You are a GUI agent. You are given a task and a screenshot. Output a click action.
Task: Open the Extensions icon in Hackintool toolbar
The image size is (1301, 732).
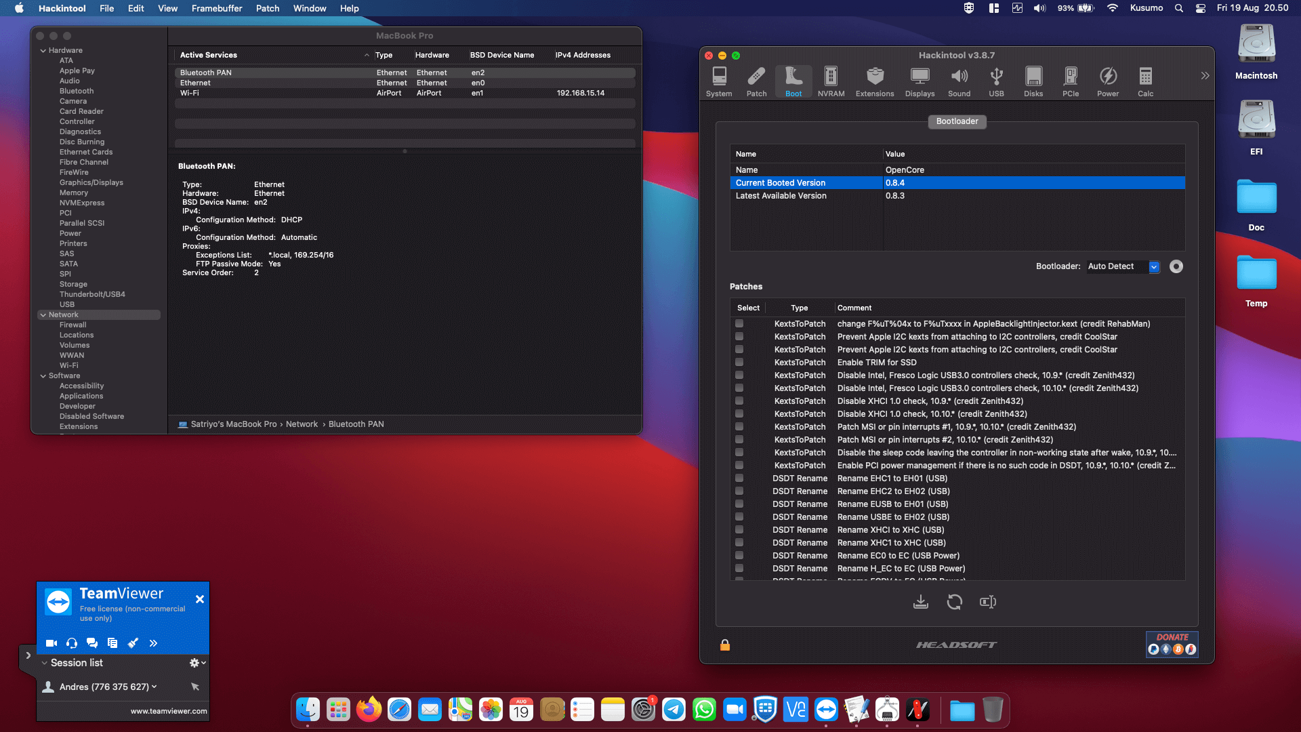click(x=875, y=82)
